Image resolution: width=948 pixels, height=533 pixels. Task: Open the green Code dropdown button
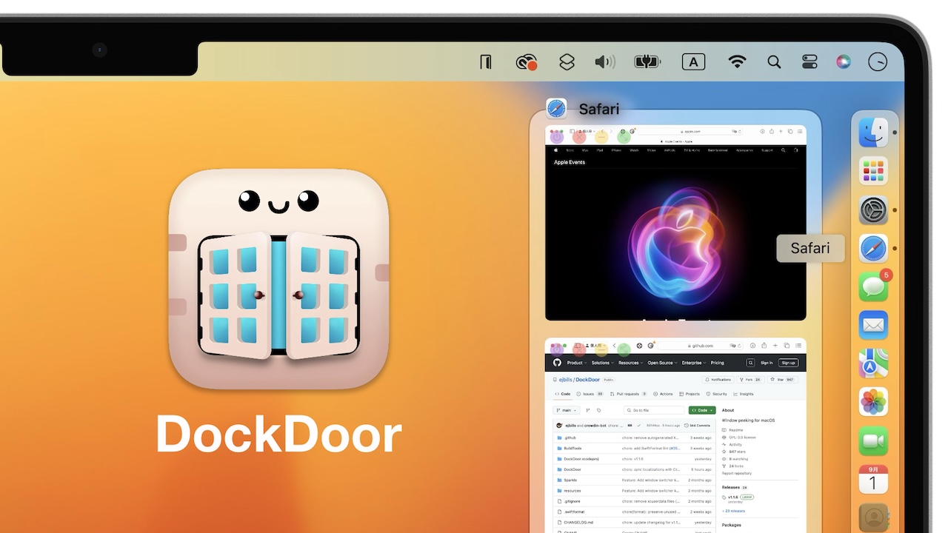701,410
